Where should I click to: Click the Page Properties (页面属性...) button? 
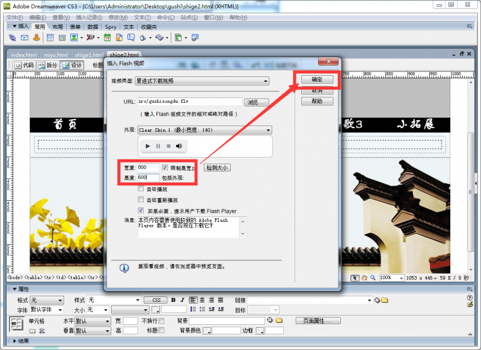point(318,321)
